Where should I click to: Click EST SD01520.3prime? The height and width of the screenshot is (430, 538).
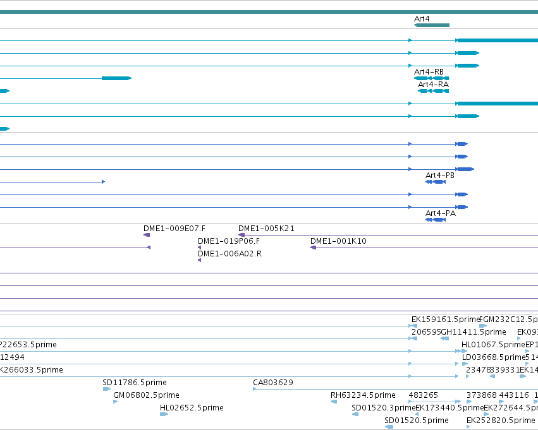(x=355, y=414)
